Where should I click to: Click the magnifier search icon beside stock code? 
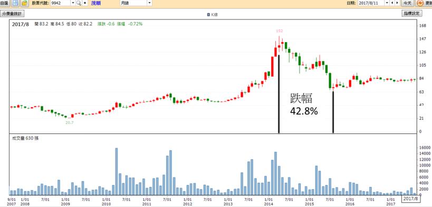click(x=79, y=3)
